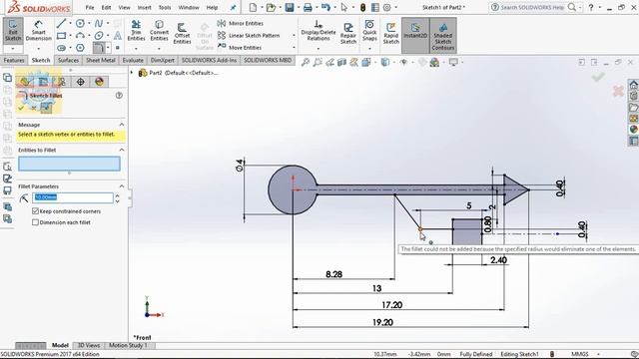Open the 3D Views tab

89,345
